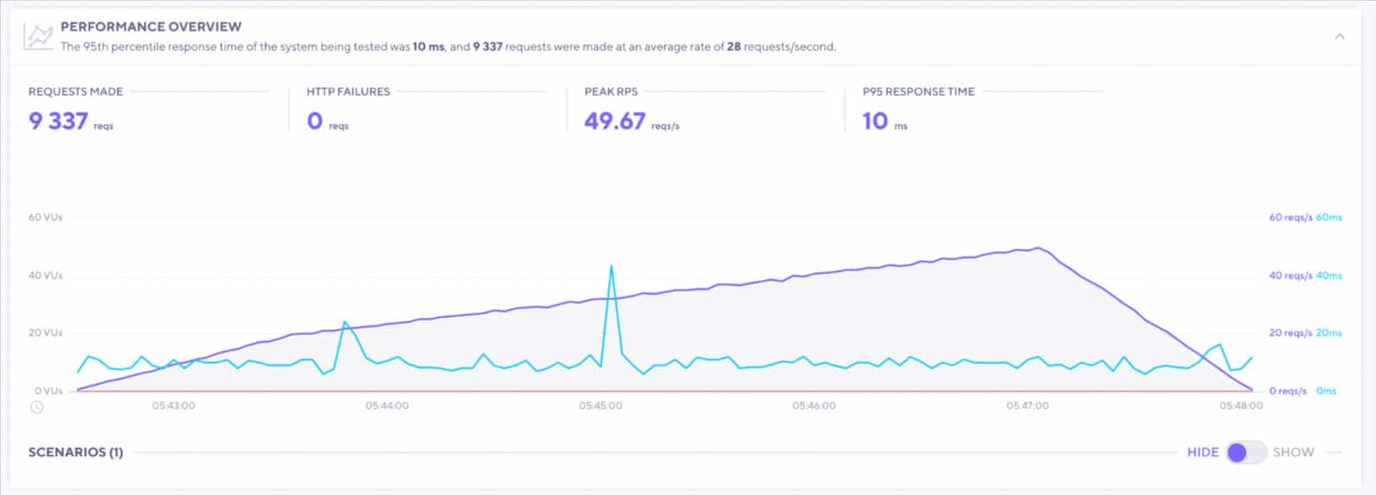Click the 05:45:00 time axis label
The height and width of the screenshot is (495, 1376).
(601, 405)
